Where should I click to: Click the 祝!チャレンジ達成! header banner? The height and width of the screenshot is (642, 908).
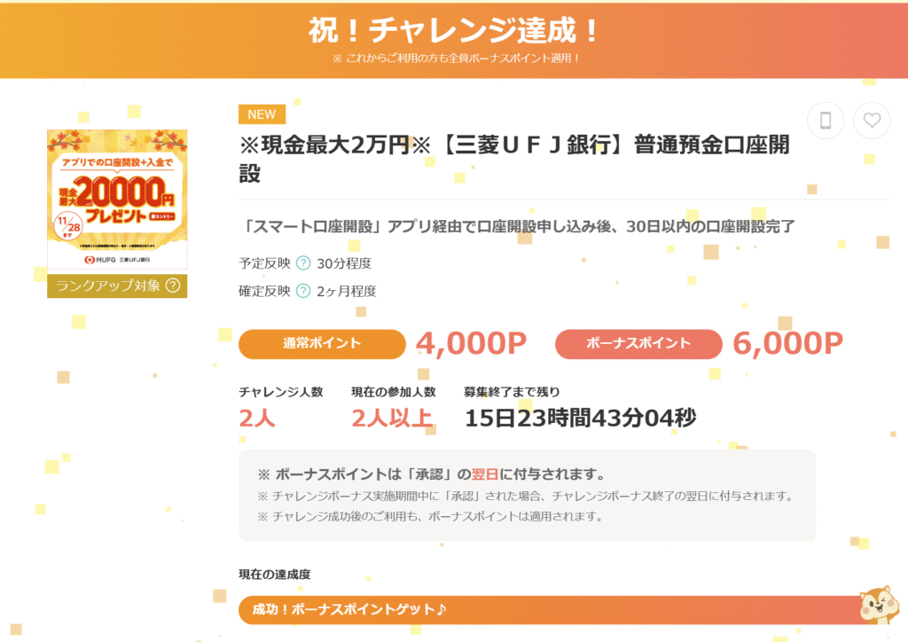(454, 33)
